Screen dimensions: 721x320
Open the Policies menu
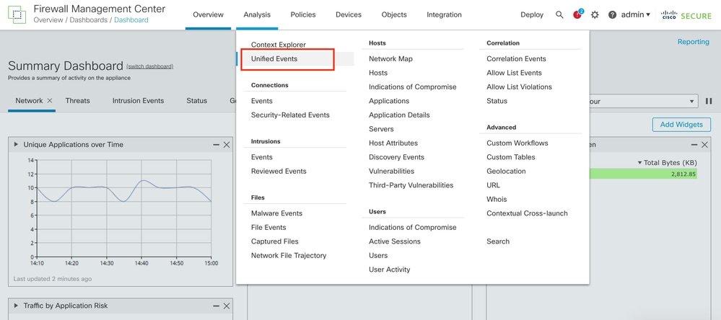click(303, 14)
